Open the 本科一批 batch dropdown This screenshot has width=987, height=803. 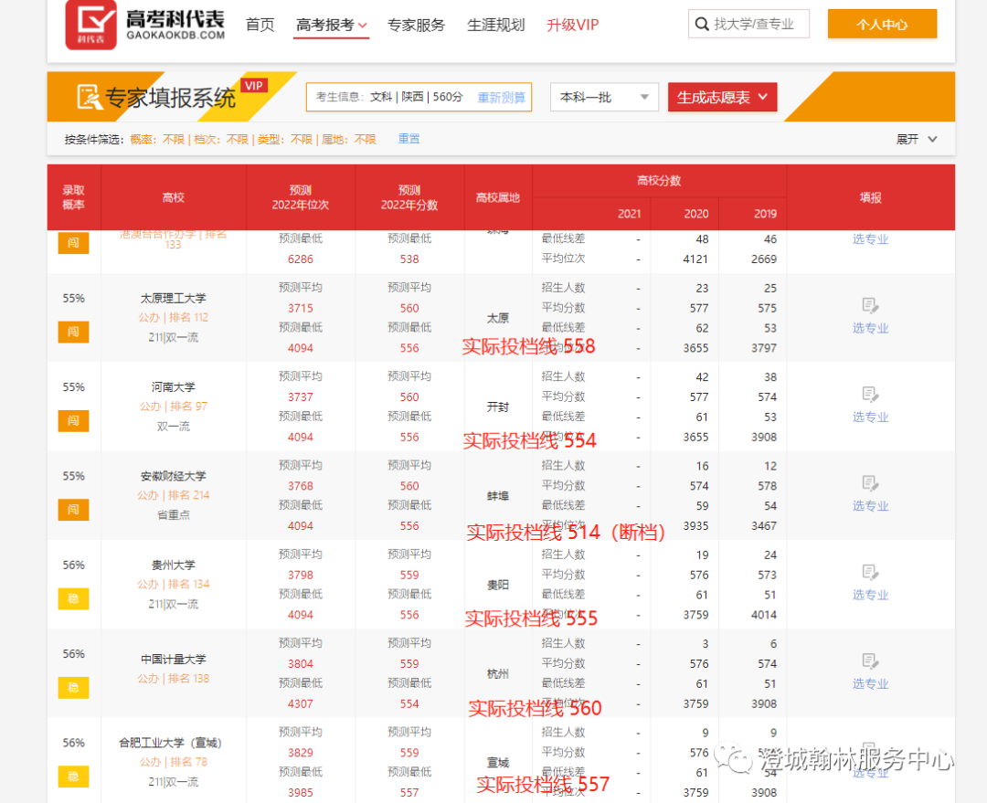tap(604, 97)
